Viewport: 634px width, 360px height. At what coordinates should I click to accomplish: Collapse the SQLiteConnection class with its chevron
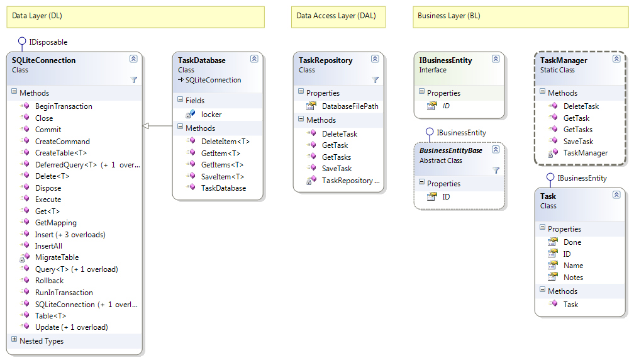tap(133, 59)
